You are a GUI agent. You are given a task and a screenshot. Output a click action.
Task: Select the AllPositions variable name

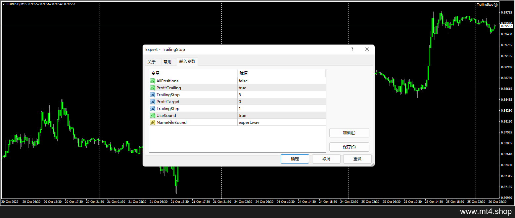click(167, 81)
